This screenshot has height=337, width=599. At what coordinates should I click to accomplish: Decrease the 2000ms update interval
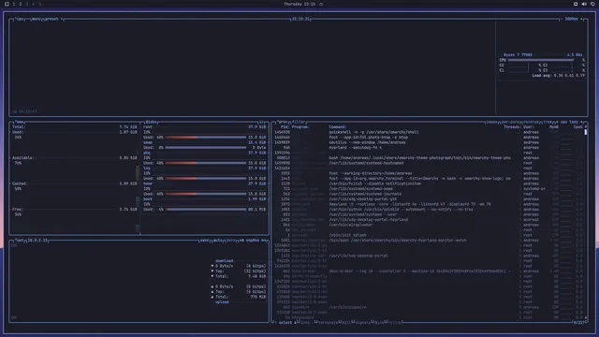pyautogui.click(x=562, y=19)
